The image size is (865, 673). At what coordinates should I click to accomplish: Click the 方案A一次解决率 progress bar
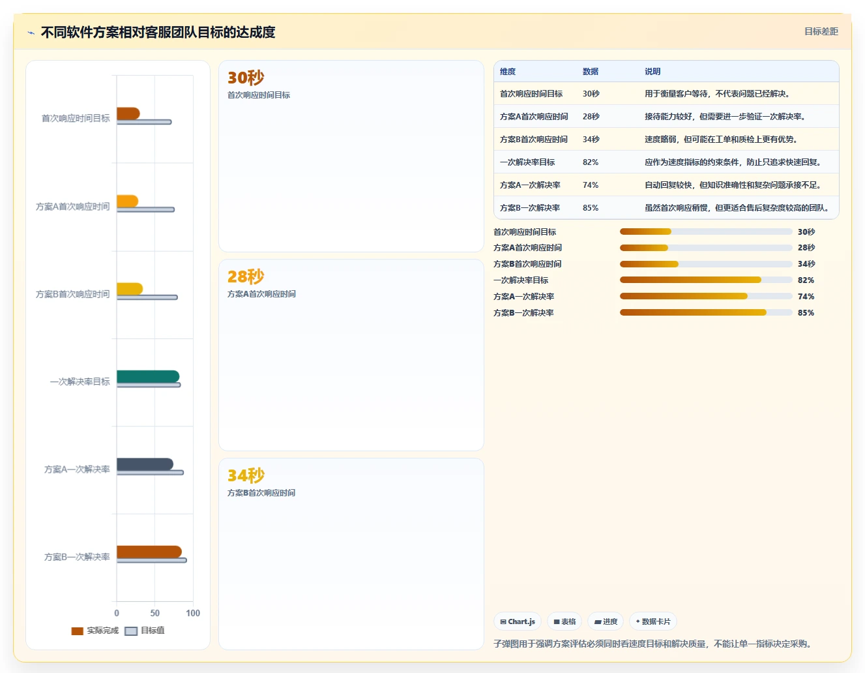pos(706,296)
